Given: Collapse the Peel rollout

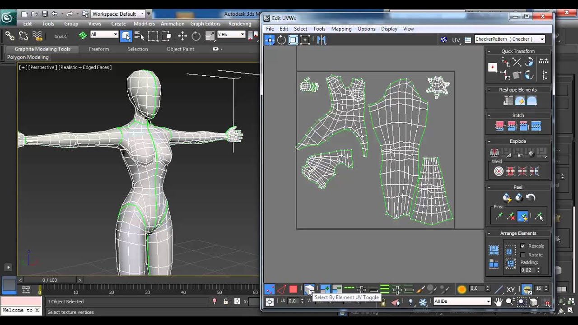Looking at the screenshot, I should (489, 187).
